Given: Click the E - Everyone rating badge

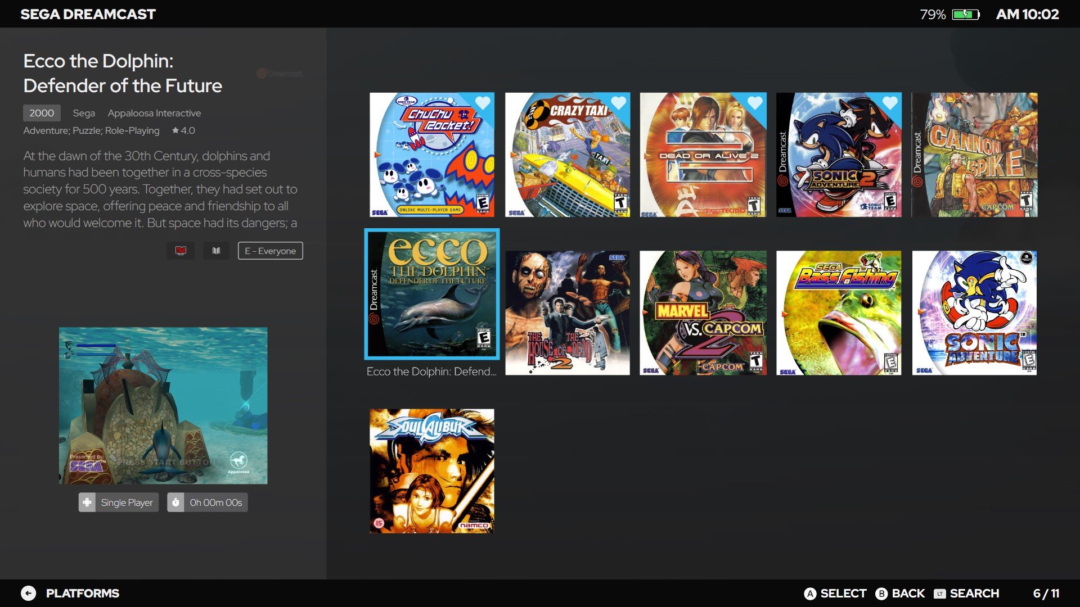Looking at the screenshot, I should click(270, 251).
